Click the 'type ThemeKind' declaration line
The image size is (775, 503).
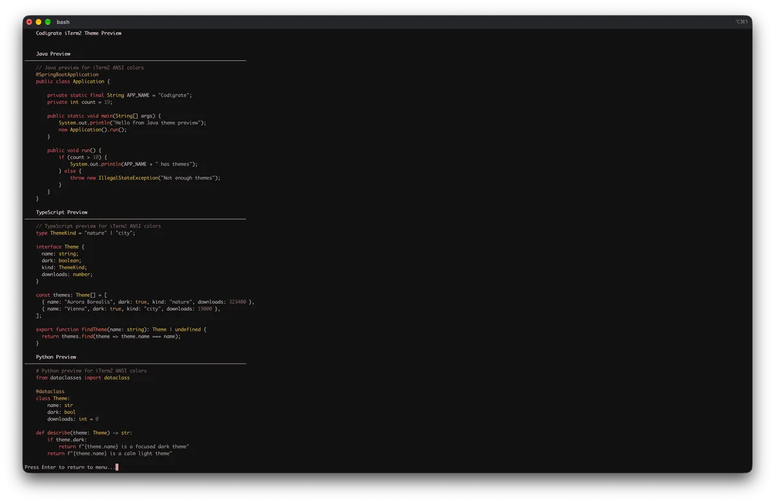[x=86, y=232]
